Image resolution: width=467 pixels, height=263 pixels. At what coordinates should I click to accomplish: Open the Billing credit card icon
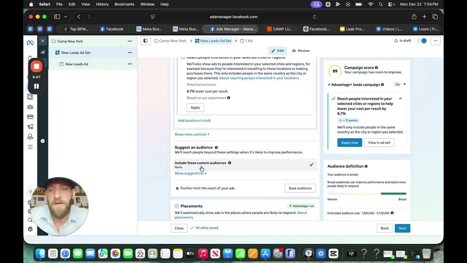pos(30,117)
